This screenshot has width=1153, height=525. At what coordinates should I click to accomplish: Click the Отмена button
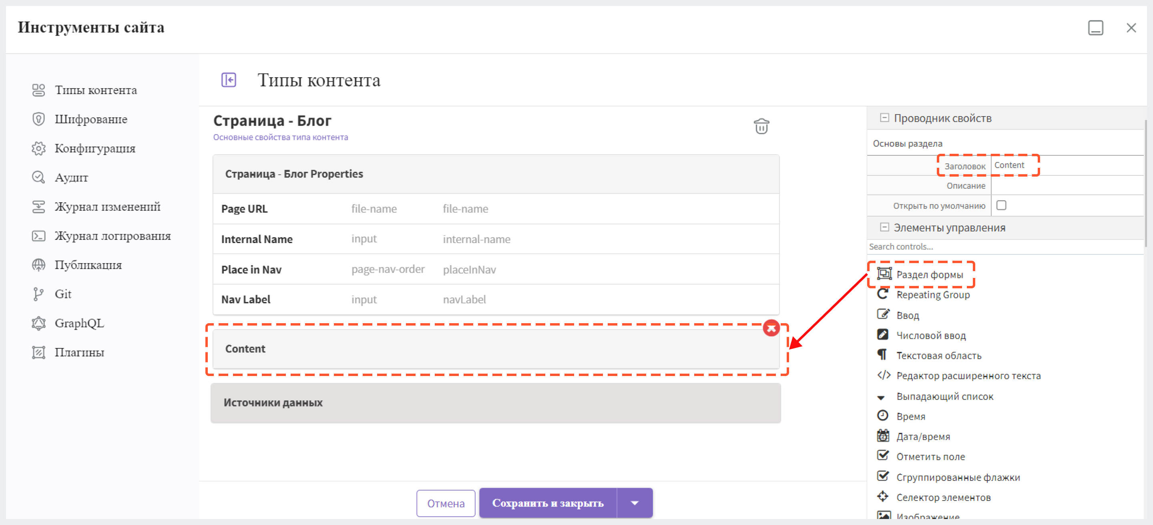(445, 503)
